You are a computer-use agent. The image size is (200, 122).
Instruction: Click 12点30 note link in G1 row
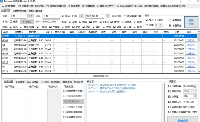tap(191, 66)
